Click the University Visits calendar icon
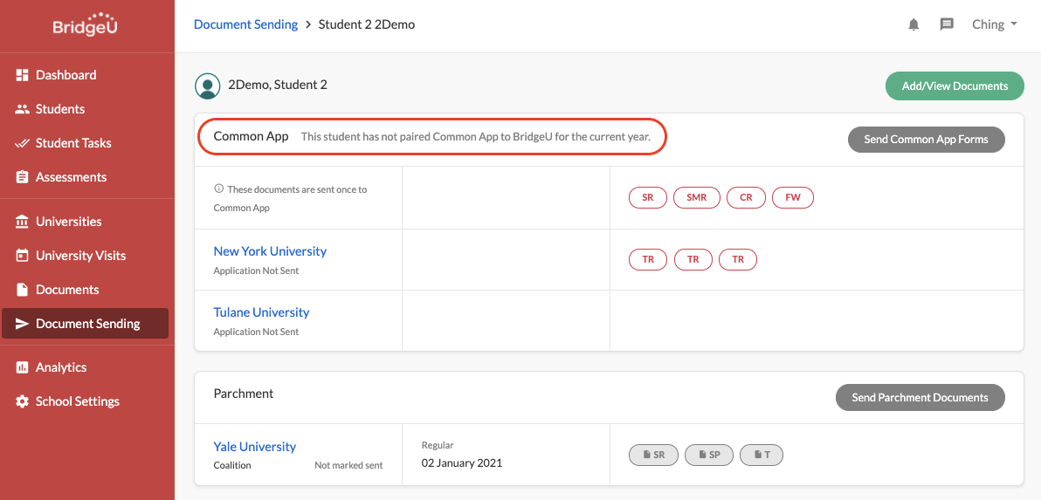The image size is (1041, 500). coord(22,256)
